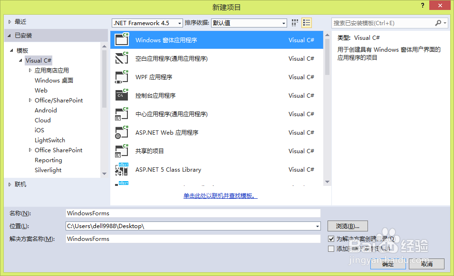Select the iOS tree item

39,130
